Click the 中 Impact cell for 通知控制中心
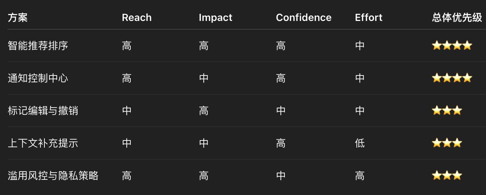Screen dimensions: 486x195 click(x=204, y=78)
